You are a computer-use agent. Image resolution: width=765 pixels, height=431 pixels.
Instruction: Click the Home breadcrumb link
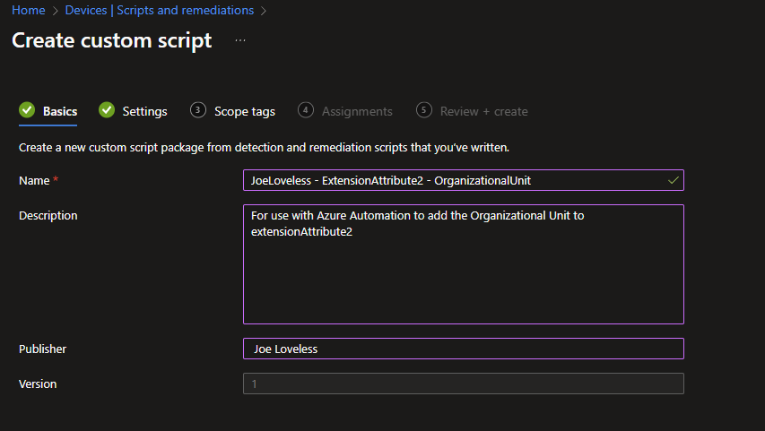(28, 11)
